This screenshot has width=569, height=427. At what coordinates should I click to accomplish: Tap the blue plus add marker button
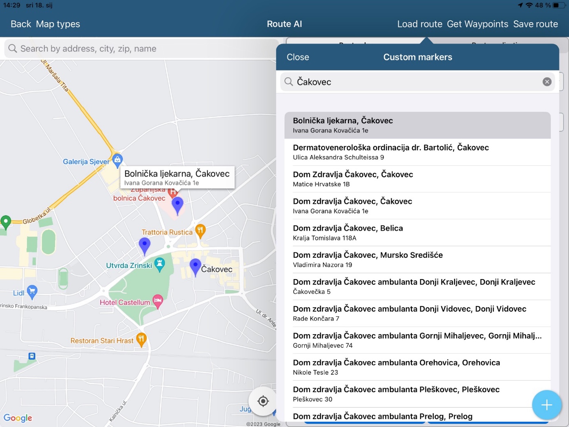pos(546,405)
